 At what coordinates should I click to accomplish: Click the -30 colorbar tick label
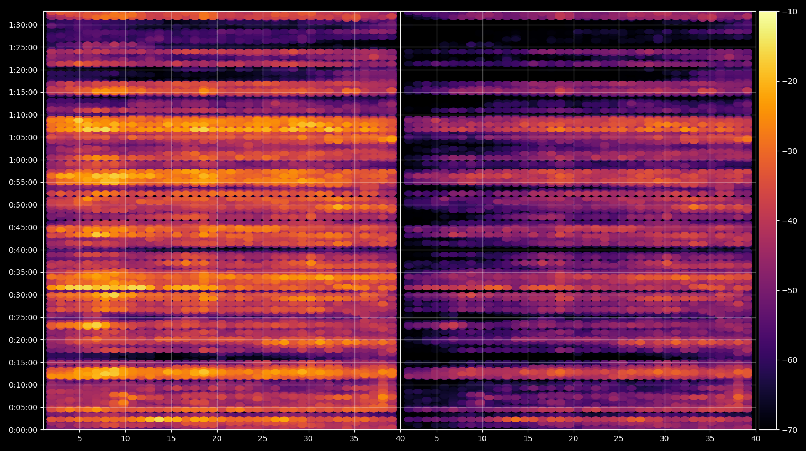click(789, 151)
